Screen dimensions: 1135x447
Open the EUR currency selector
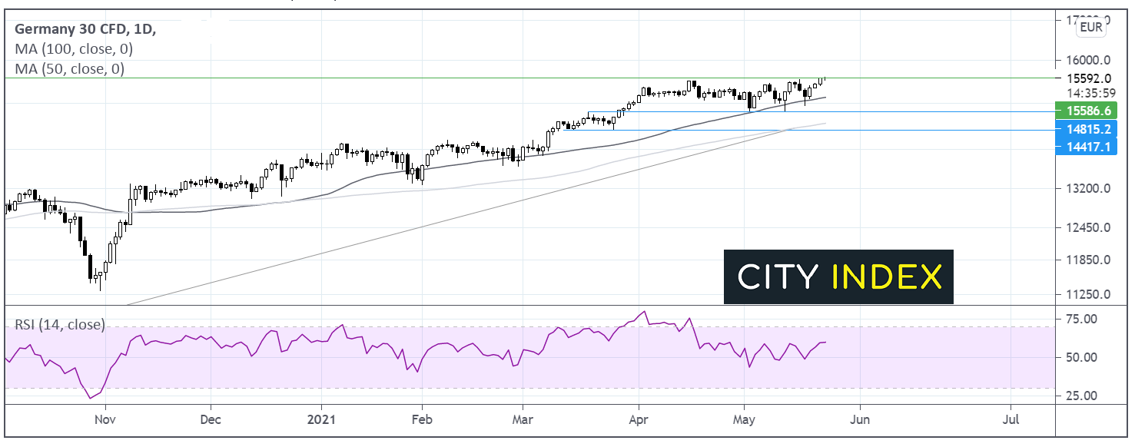[x=1090, y=28]
